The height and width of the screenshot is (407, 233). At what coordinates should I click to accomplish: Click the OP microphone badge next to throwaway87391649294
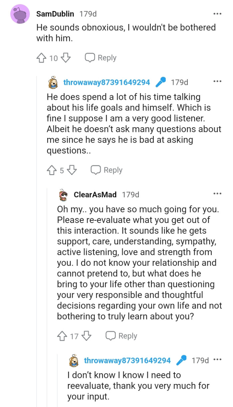tap(161, 82)
